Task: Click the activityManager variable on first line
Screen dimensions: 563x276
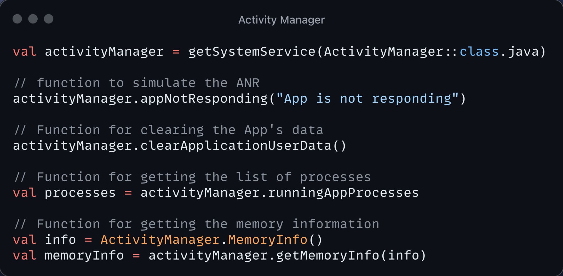Action: (x=104, y=51)
